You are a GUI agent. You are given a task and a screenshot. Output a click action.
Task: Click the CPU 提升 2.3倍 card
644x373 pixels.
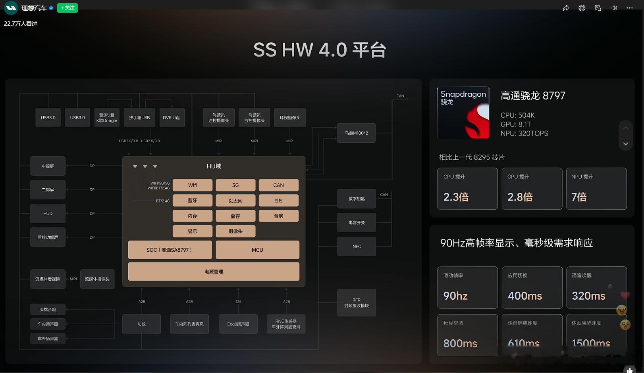click(x=467, y=189)
